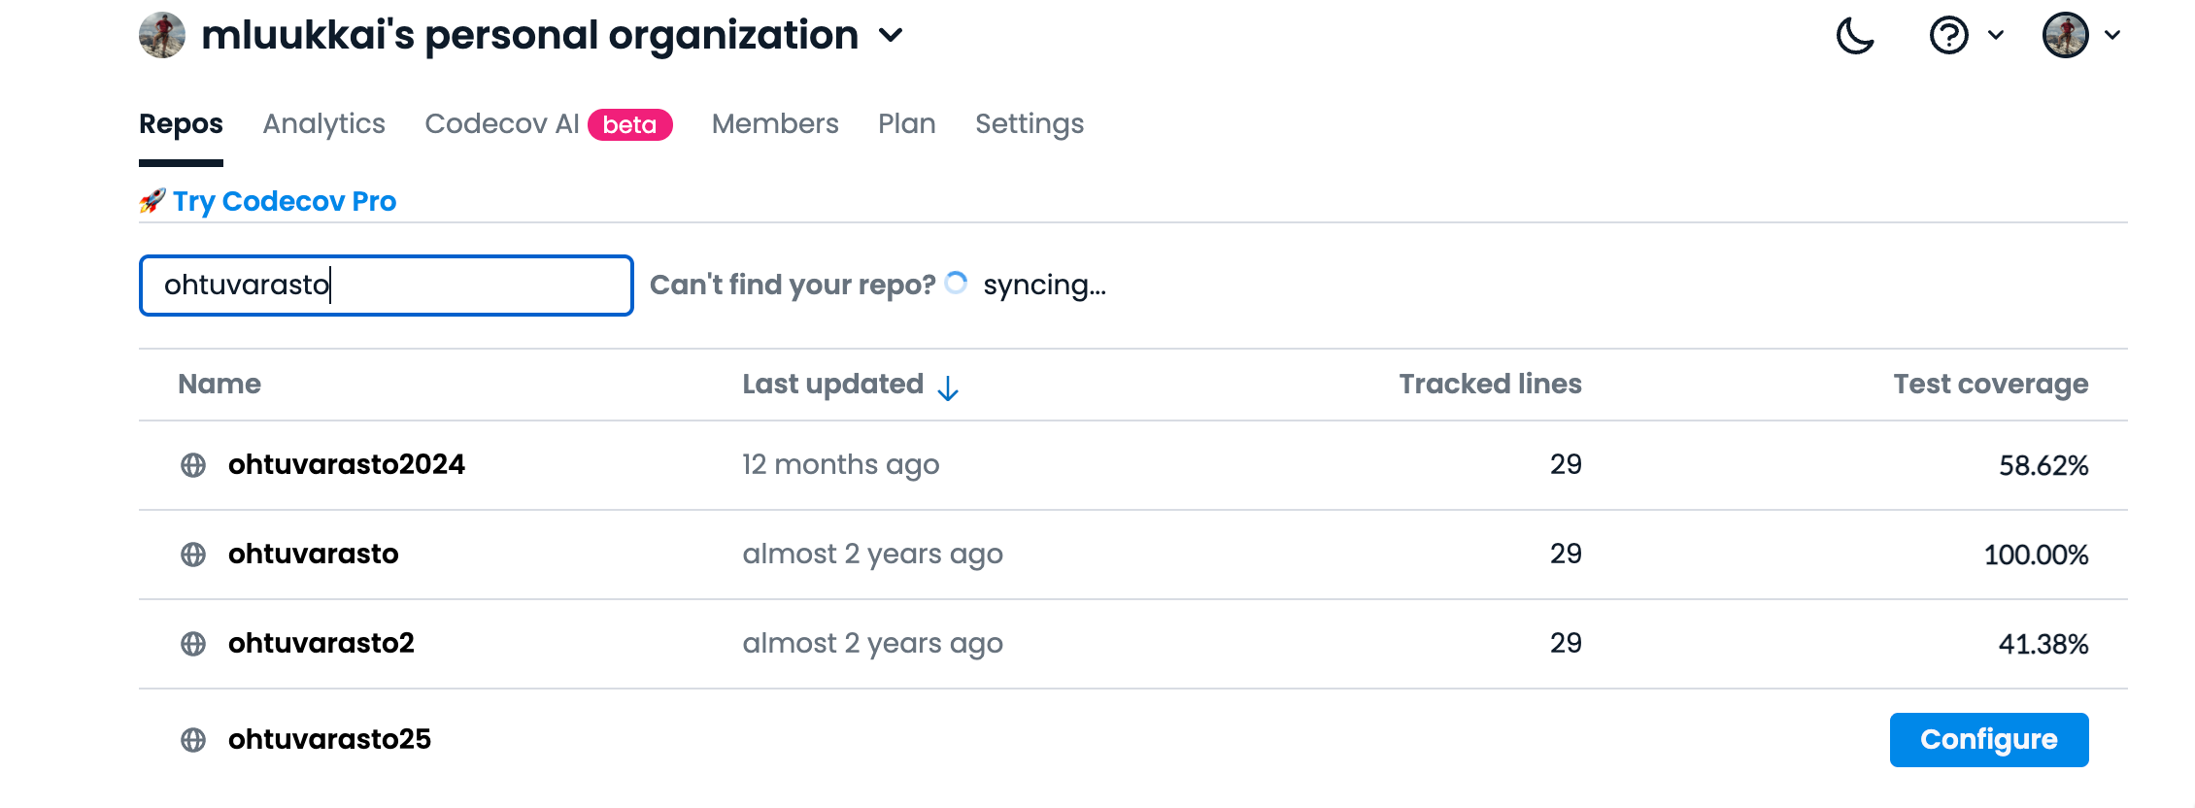This screenshot has height=808, width=2195.
Task: Click the globe icon beside the ohtuvarasto repo
Action: (x=193, y=555)
